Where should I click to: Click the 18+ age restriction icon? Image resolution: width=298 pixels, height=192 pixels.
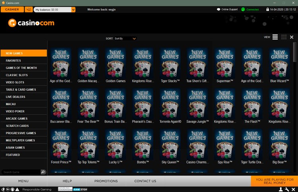(8, 189)
